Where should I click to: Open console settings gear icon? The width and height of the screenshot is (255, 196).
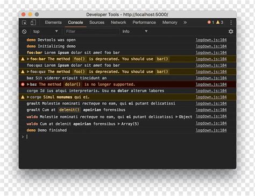click(x=231, y=32)
